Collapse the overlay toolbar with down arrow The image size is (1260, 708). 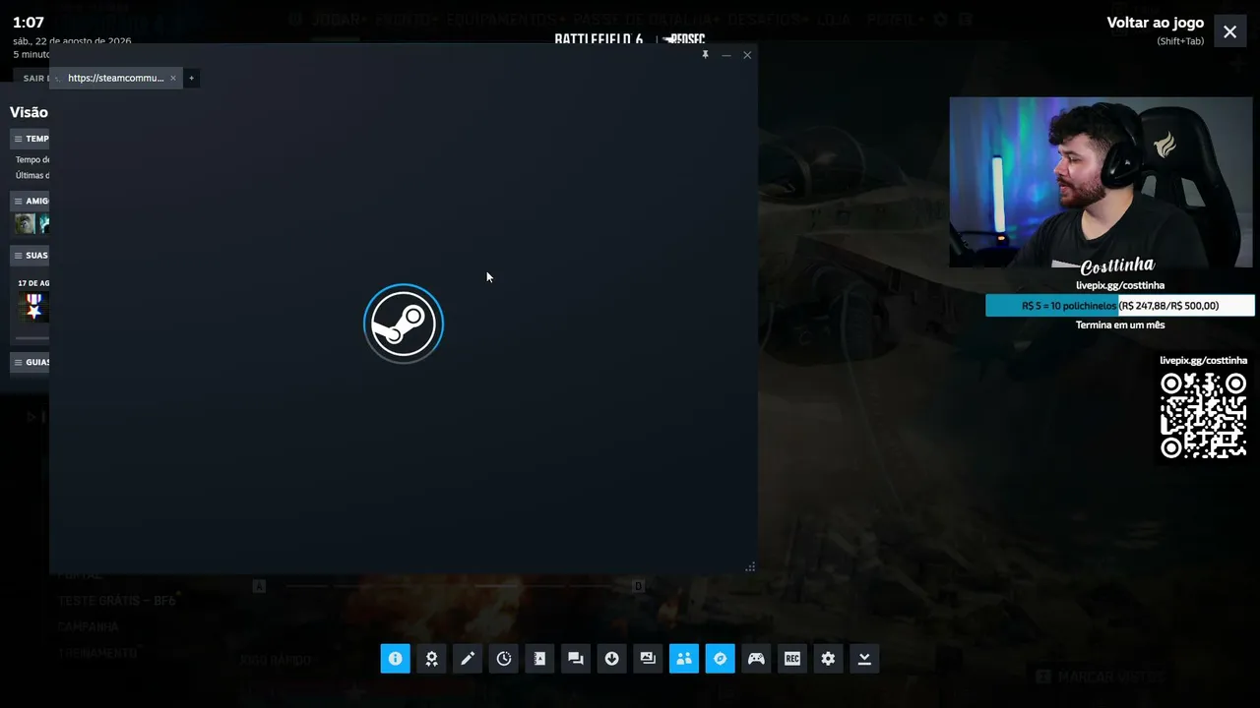tap(864, 659)
